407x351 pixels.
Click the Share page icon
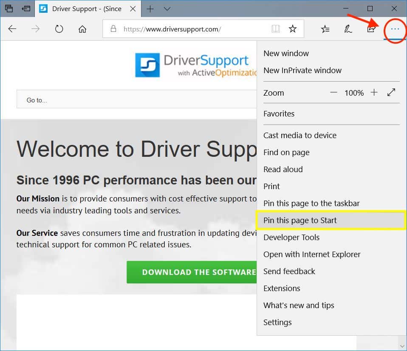(371, 29)
